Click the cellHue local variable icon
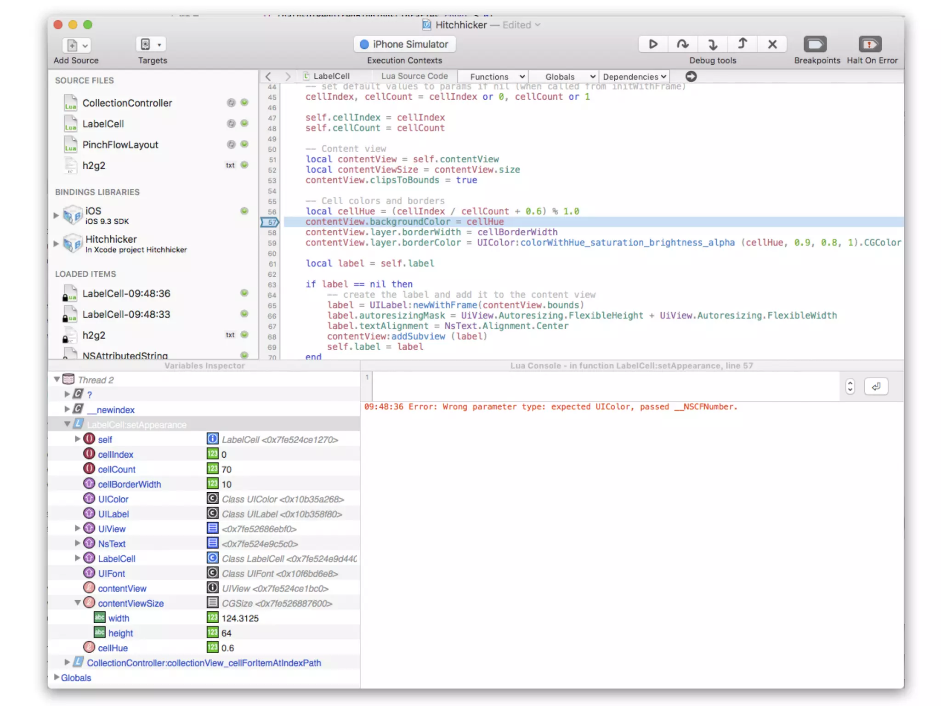Screen dimensions: 941x706 point(89,647)
